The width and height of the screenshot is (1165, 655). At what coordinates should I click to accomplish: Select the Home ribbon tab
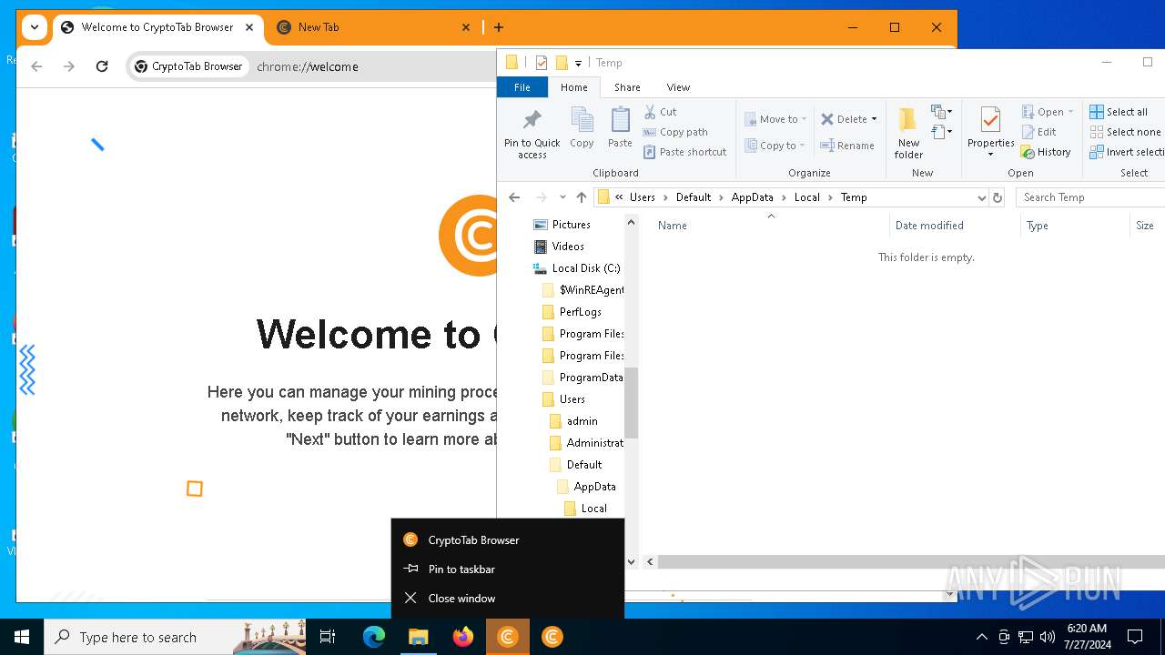click(x=574, y=87)
